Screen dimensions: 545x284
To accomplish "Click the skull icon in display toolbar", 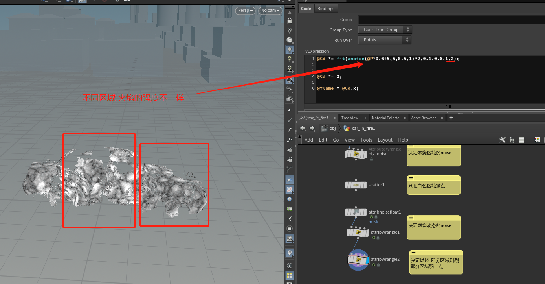I will [290, 69].
